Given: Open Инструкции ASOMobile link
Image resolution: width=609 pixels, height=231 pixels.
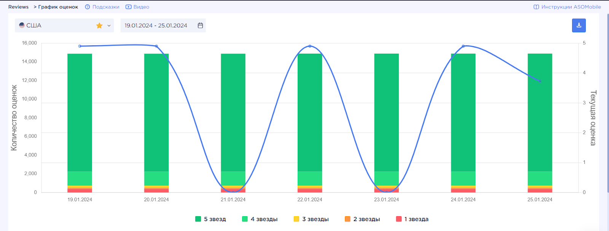Looking at the screenshot, I should (567, 7).
